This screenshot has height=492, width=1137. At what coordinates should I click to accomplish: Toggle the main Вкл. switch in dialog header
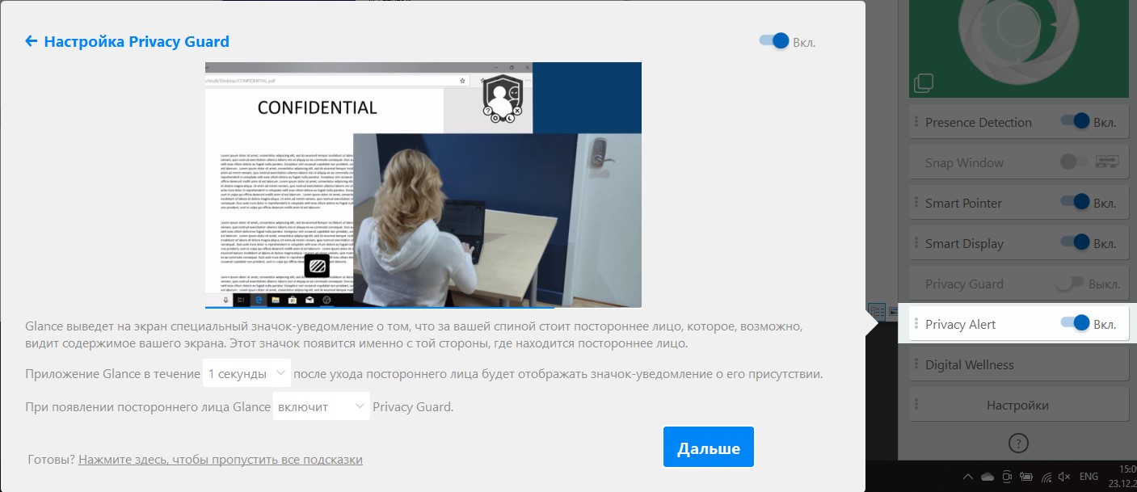(x=774, y=41)
